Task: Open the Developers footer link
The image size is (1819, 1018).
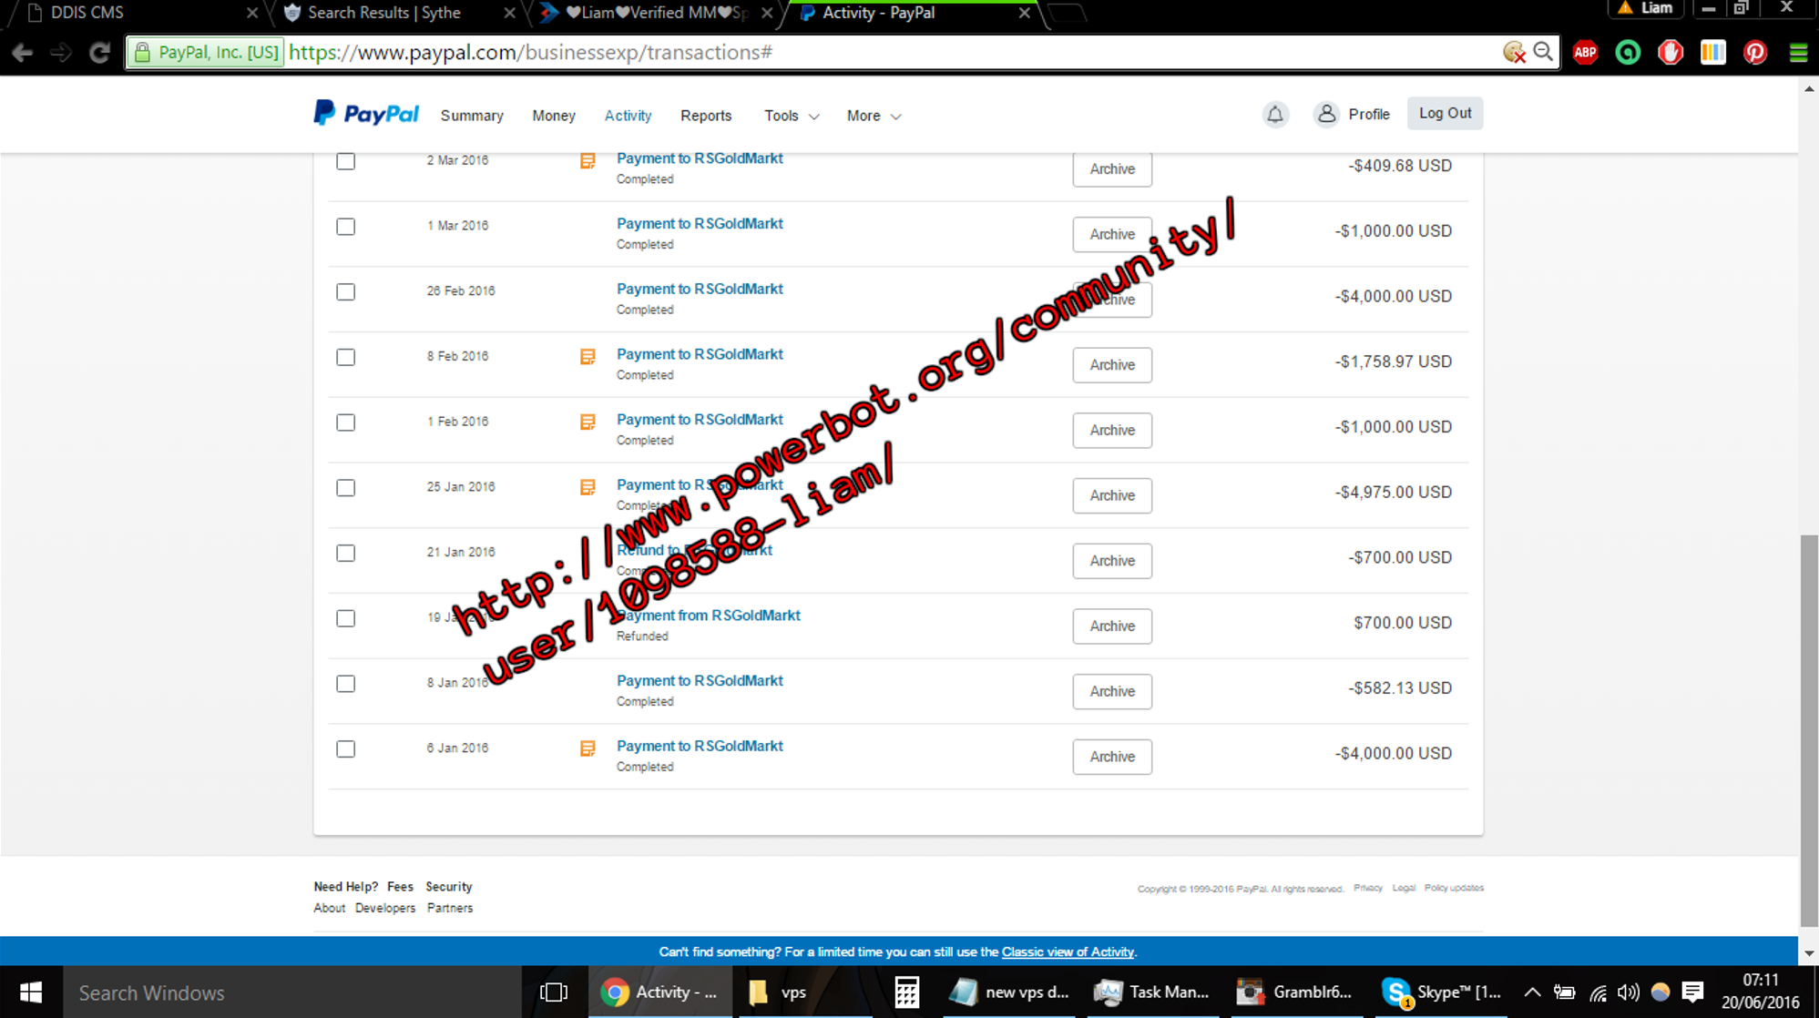Action: click(385, 909)
